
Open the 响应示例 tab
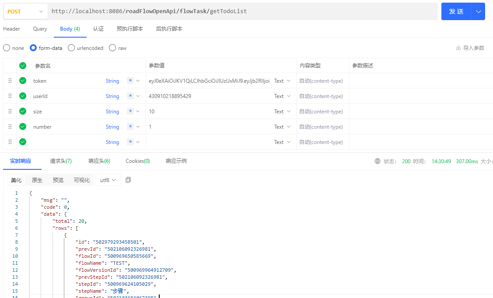(176, 161)
